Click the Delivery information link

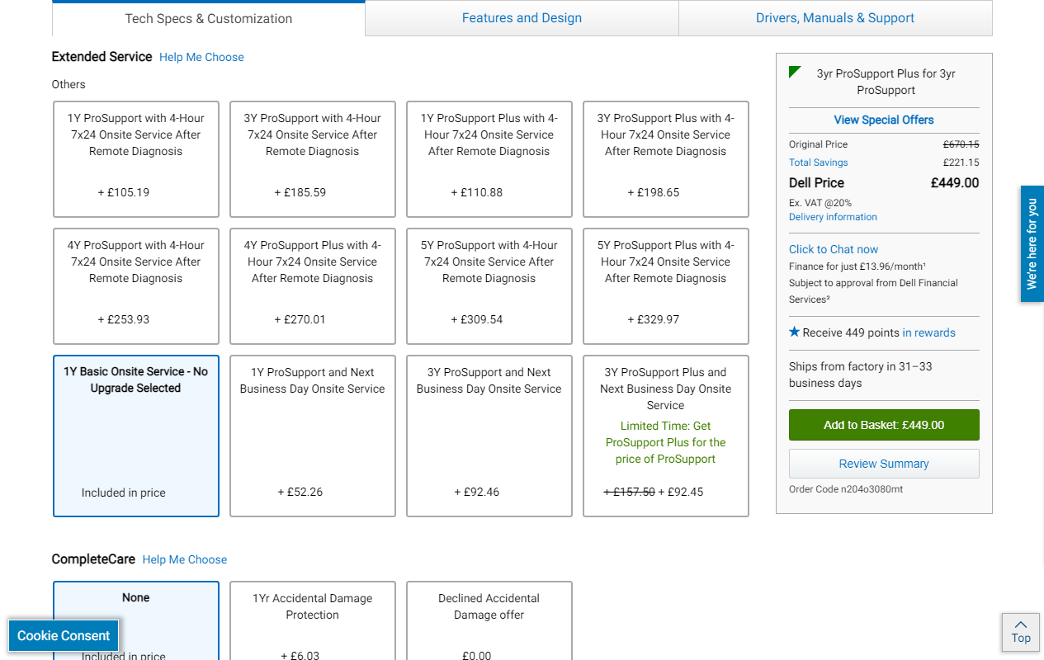833,217
